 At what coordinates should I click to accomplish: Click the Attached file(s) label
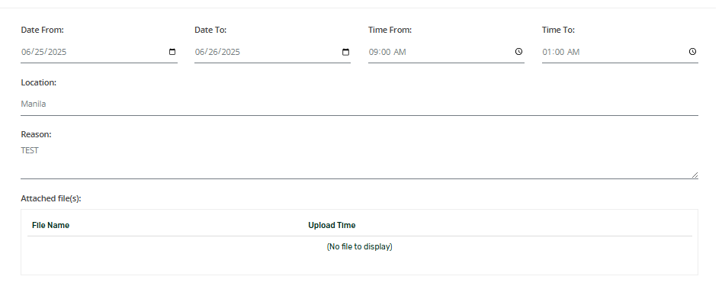(50, 198)
